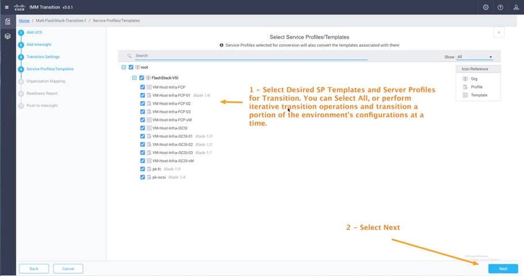524x276 pixels.
Task: Click the template icon beside VM-Host-Infra-iSCSI-vM
Action: (149, 161)
